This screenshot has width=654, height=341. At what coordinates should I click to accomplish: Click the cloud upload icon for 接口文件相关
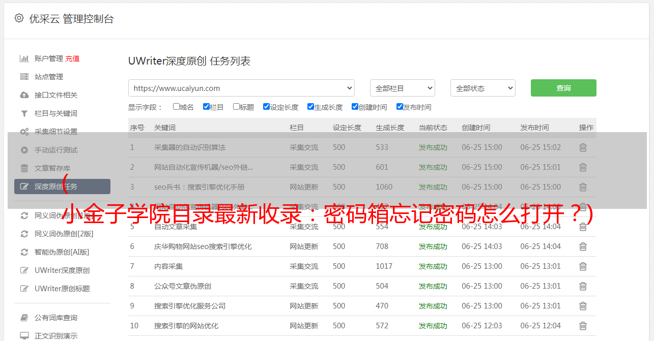click(24, 95)
